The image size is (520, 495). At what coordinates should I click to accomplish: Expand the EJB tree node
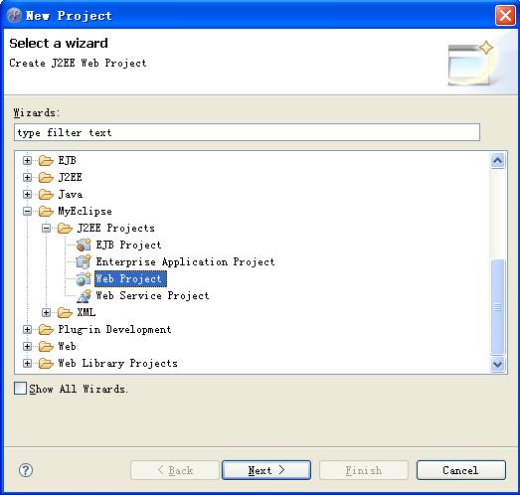27,160
